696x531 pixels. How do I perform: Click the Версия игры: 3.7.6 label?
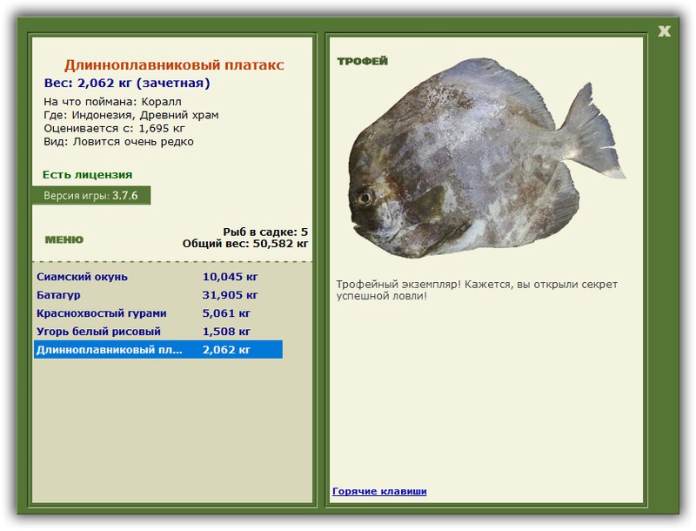pyautogui.click(x=91, y=195)
